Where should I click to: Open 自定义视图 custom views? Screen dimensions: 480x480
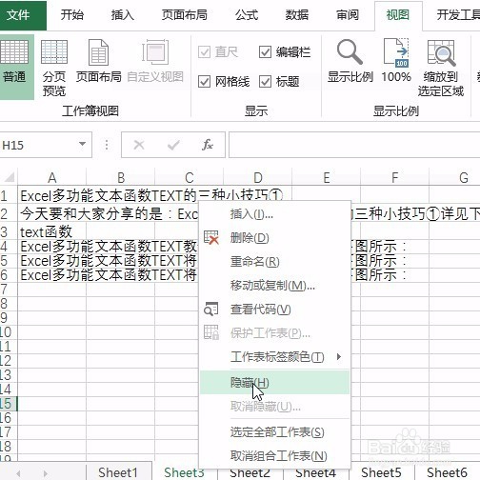[x=155, y=51]
